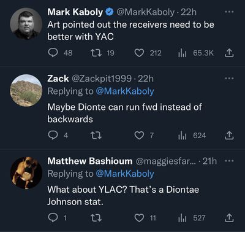Share Zack's reply
Screen dimensions: 245x232
229,136
